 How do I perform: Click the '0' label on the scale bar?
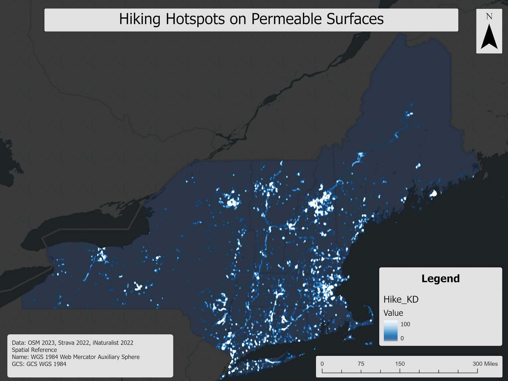coord(322,364)
